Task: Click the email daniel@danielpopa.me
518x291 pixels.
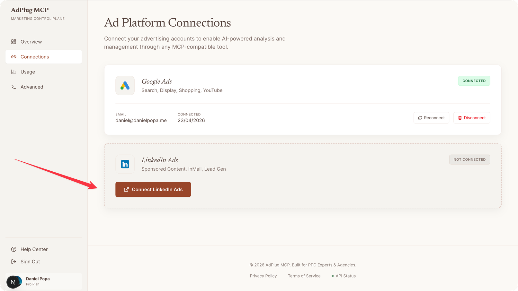Action: coord(141,121)
